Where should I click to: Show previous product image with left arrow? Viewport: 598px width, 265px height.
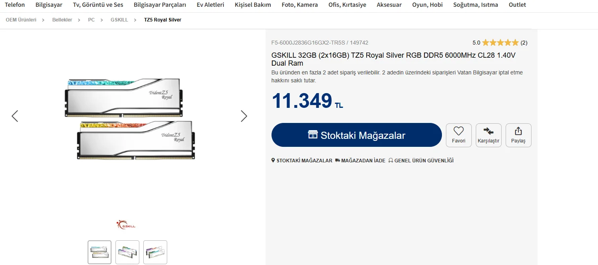point(15,116)
